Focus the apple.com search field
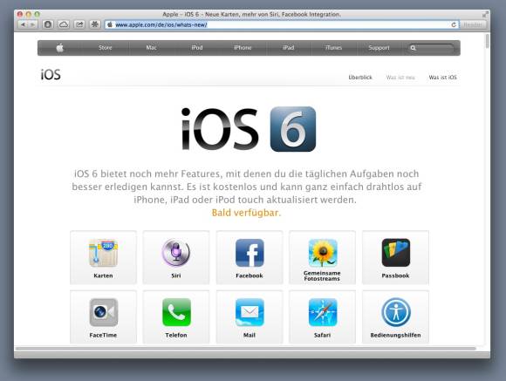Viewport: 506px width, 381px height. 432,48
